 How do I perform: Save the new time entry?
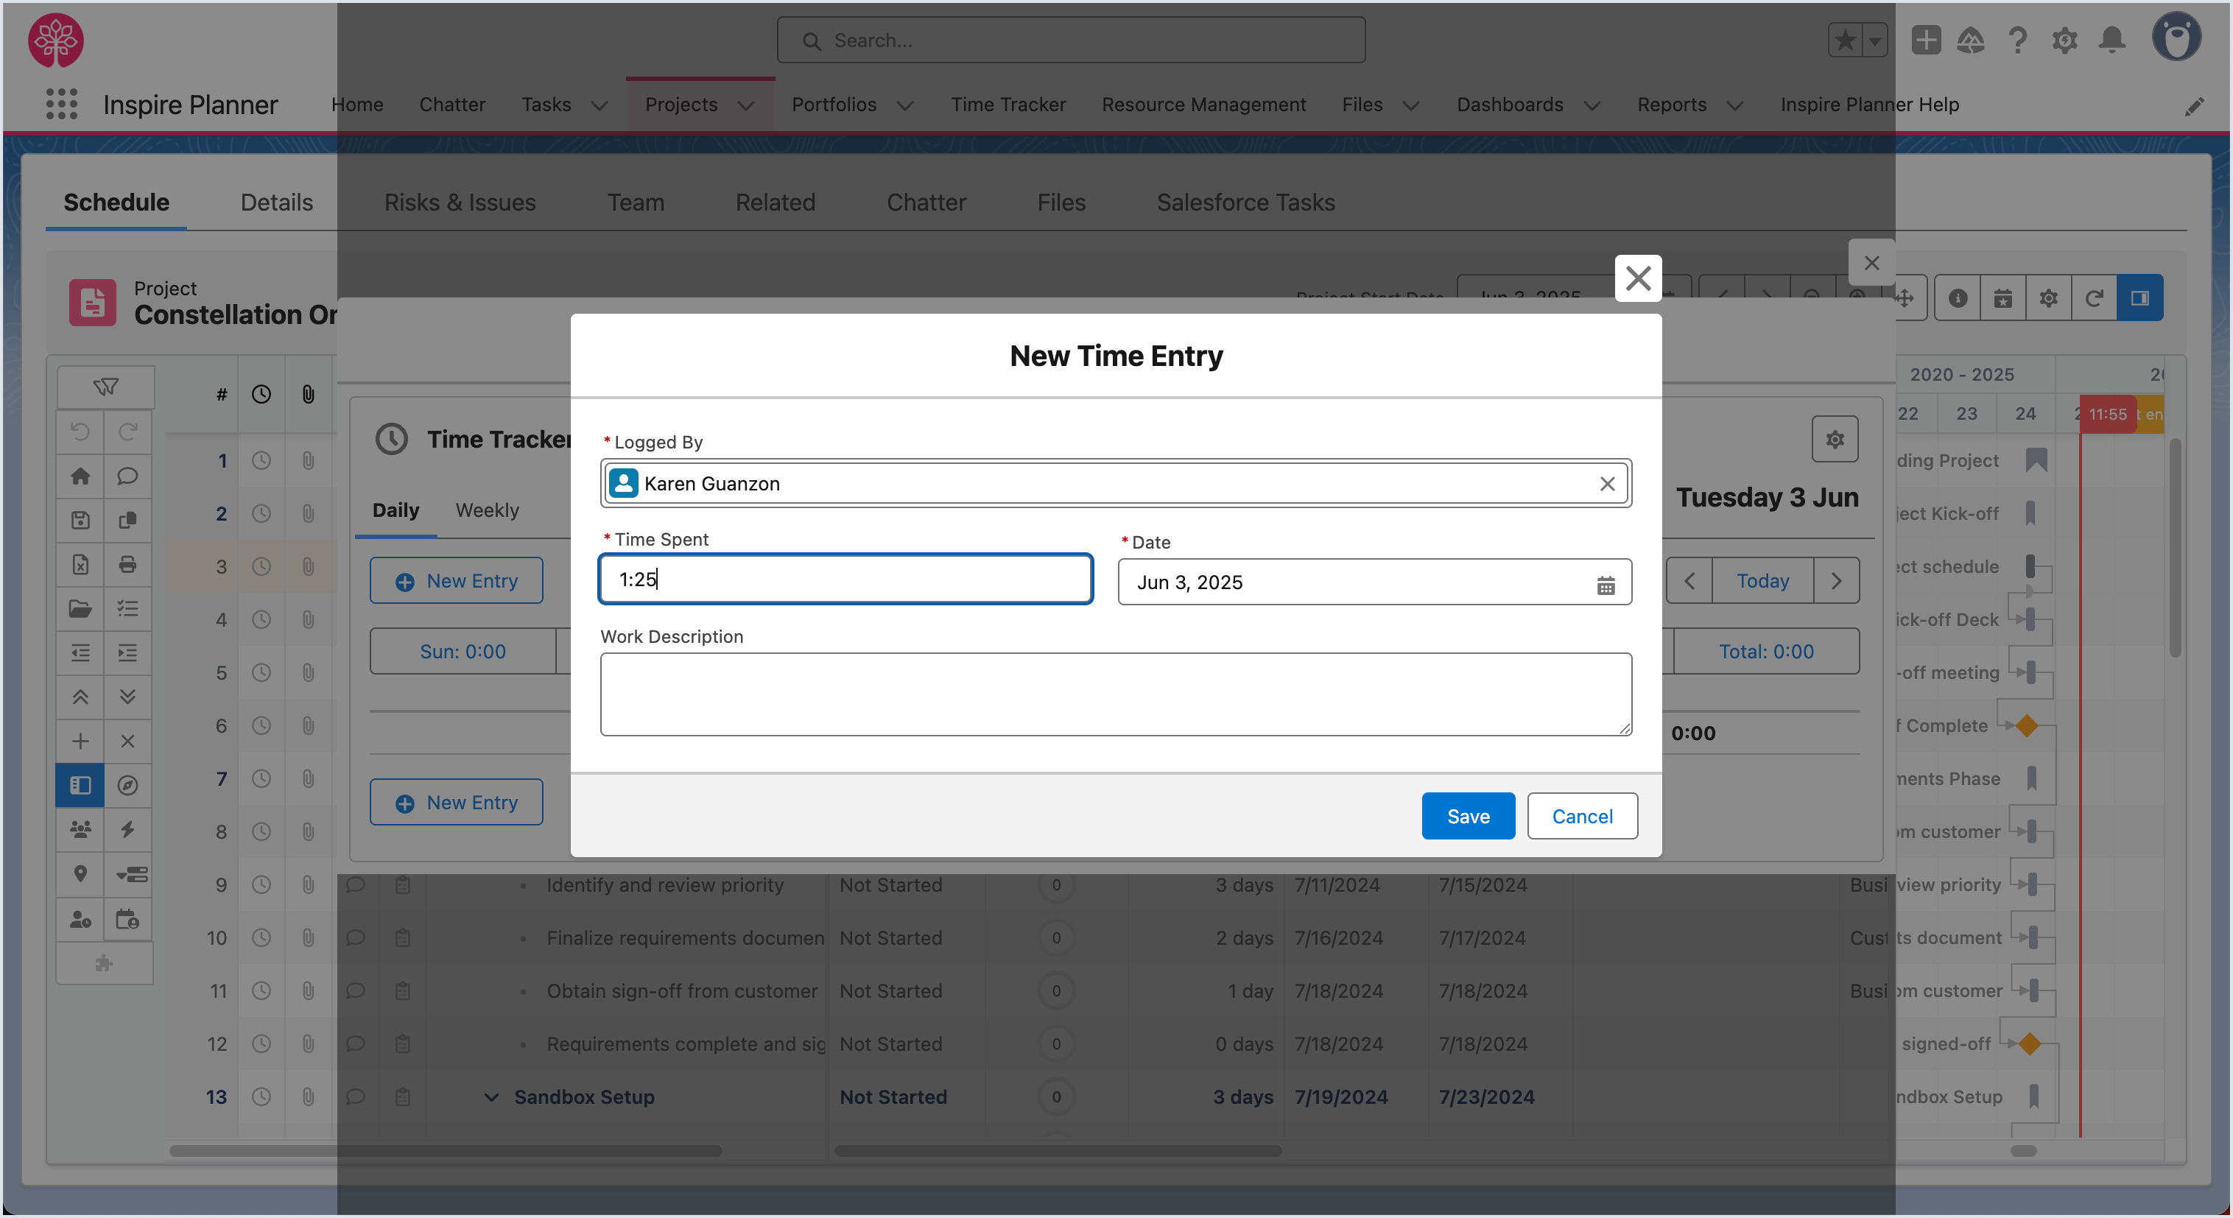coord(1468,816)
